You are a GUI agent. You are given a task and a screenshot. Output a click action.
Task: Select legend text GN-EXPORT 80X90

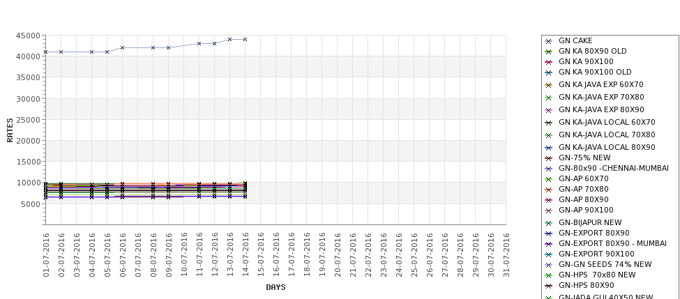tap(594, 233)
